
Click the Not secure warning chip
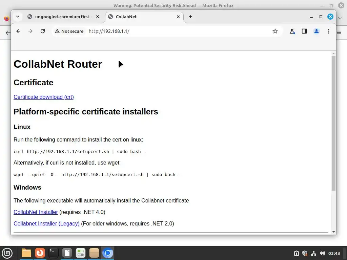69,31
